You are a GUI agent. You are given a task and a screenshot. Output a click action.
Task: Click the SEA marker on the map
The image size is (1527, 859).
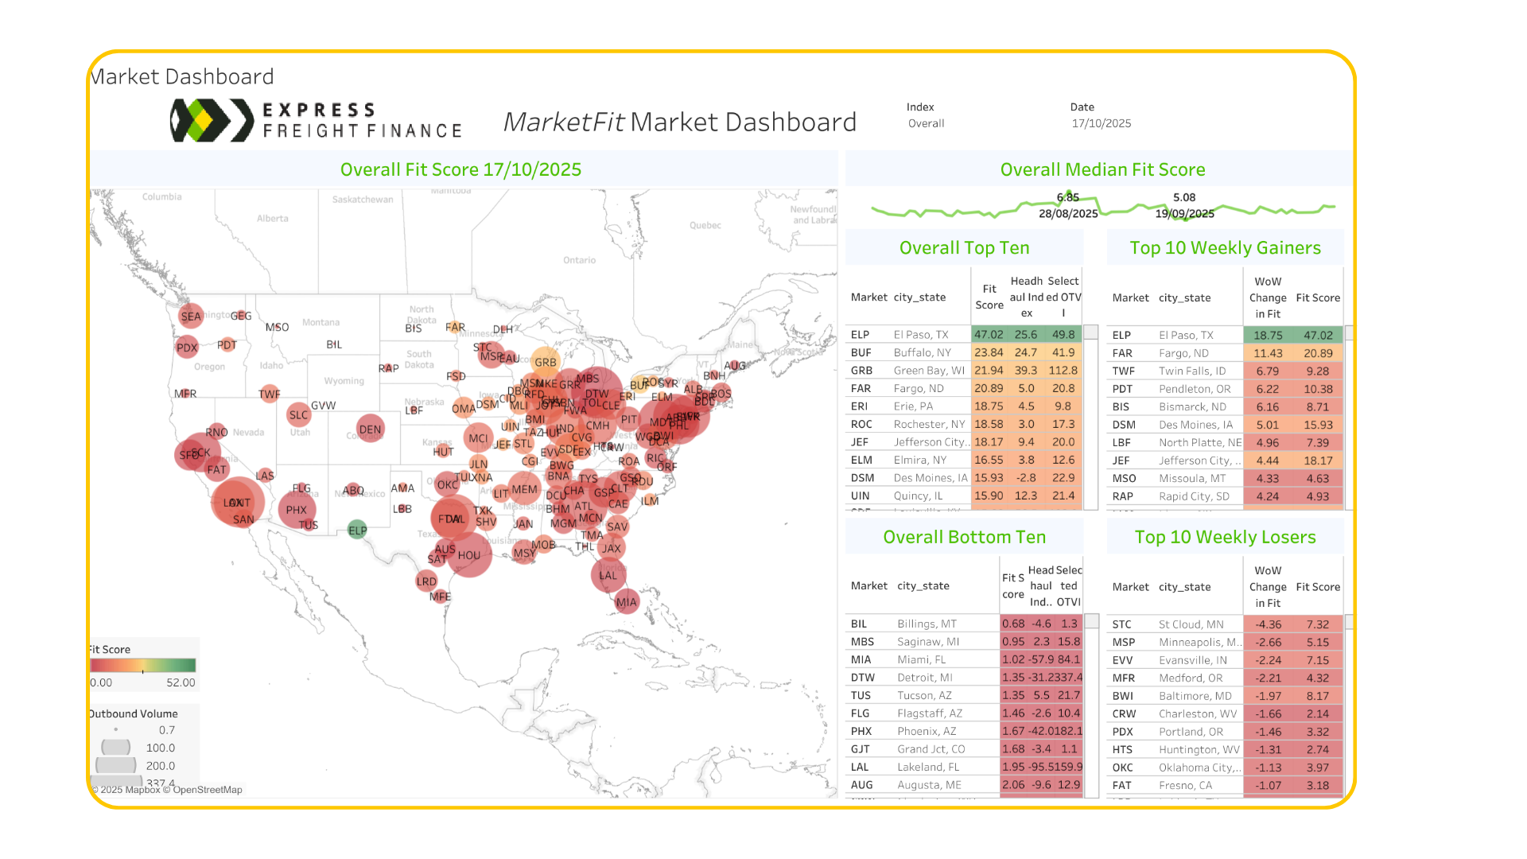pyautogui.click(x=190, y=316)
